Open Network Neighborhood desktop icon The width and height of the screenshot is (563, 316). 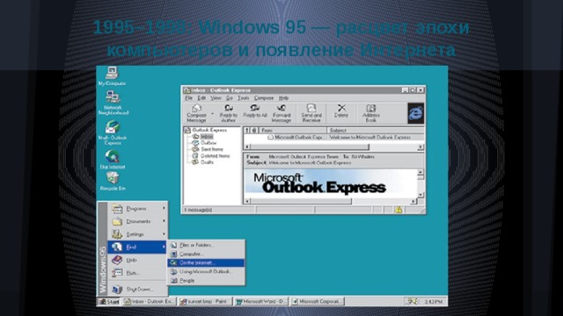point(113,103)
